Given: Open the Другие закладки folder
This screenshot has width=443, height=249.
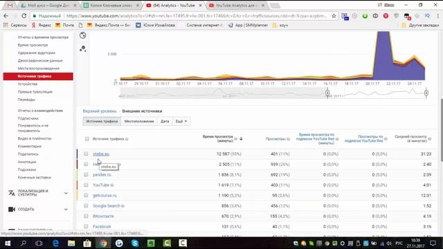Looking at the screenshot, I should point(420,25).
